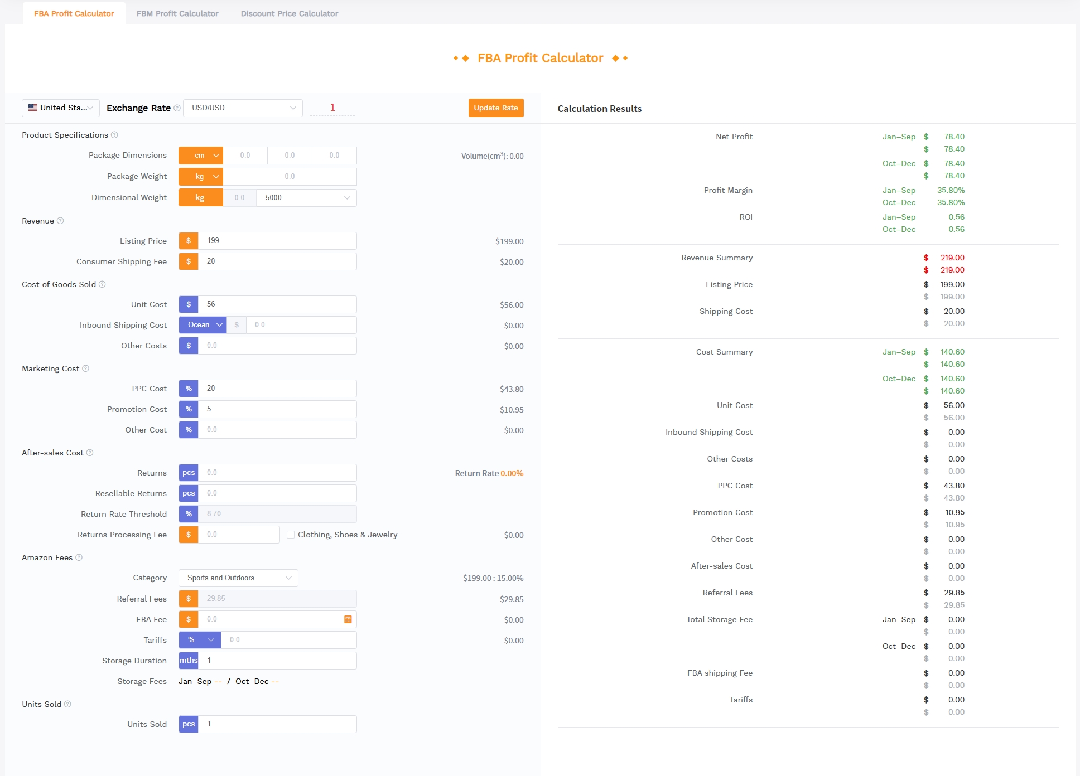This screenshot has height=776, width=1080.
Task: Click the Units Sold help icon
Action: 67,704
